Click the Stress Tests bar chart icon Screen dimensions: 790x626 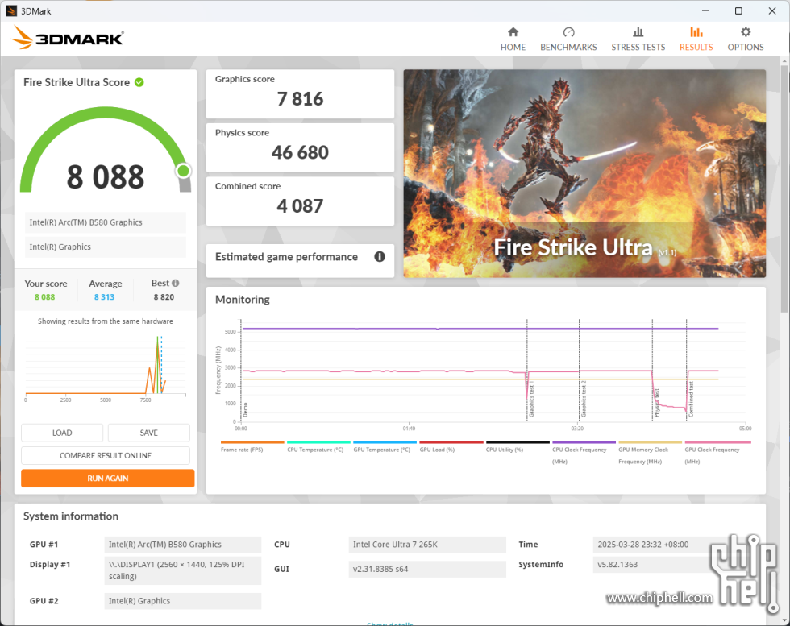[x=638, y=32]
